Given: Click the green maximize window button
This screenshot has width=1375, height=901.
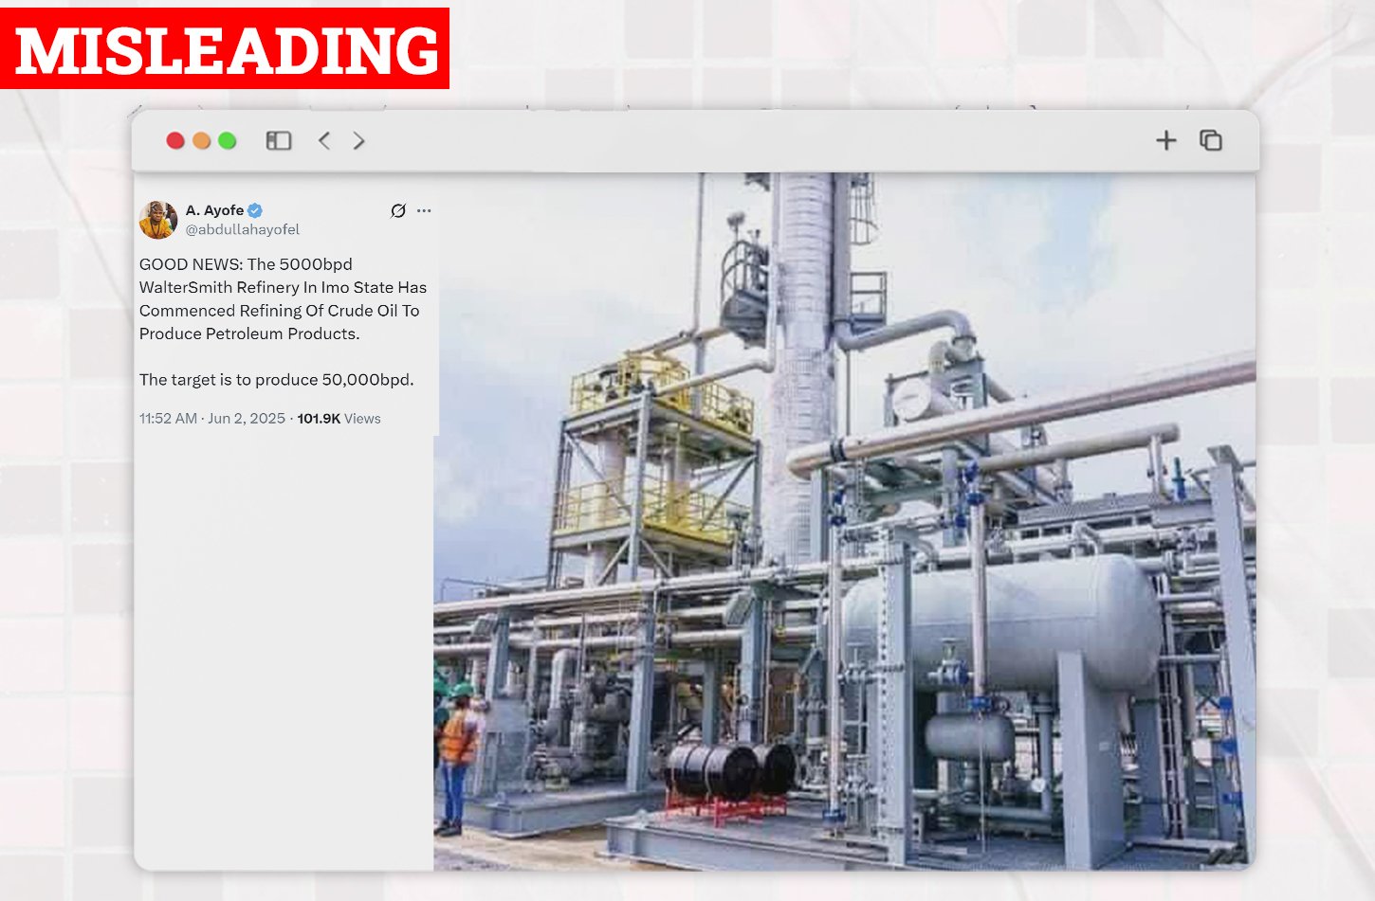Looking at the screenshot, I should coord(227,141).
